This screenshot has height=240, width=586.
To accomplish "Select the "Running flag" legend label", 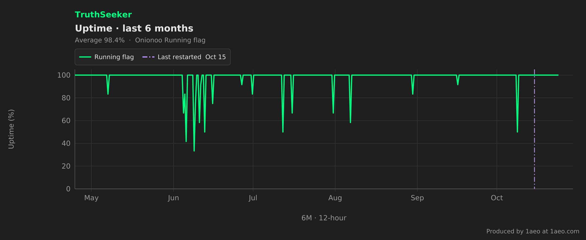I will click(114, 57).
